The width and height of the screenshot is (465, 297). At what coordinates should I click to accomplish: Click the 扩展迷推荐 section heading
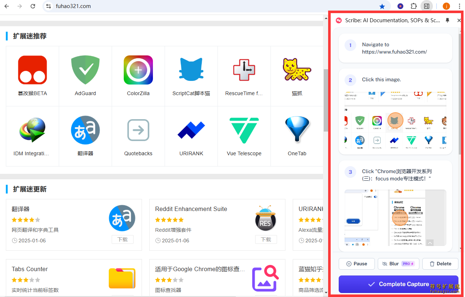tap(30, 36)
